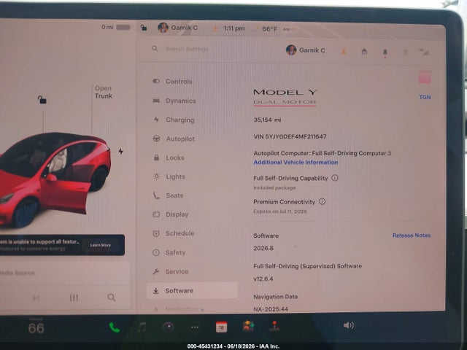This screenshot has width=467, height=350.
Task: Tap the Bluetooth icon
Action: point(406,52)
